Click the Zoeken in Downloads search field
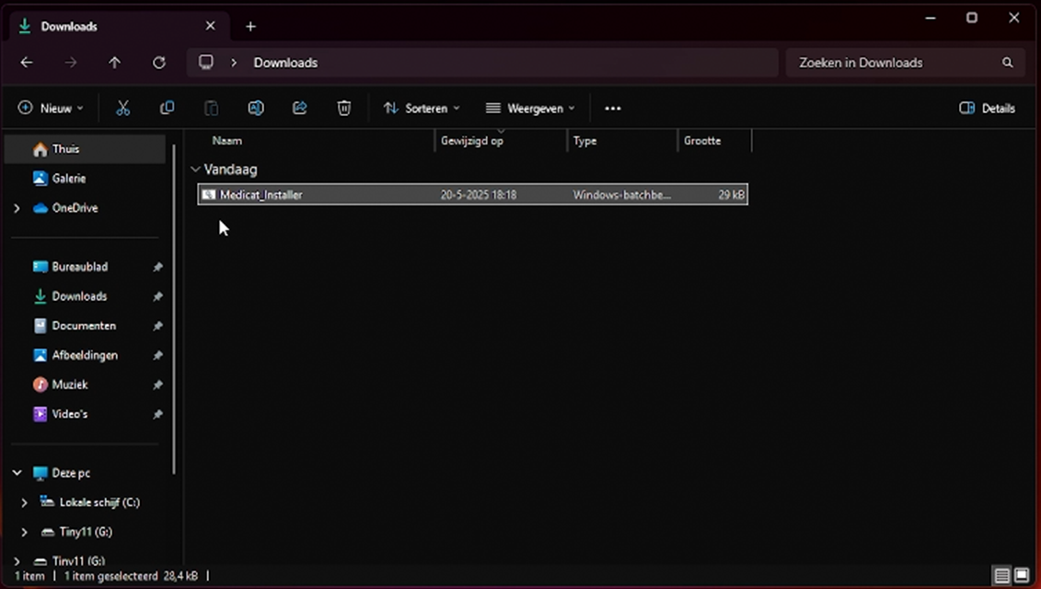1041x589 pixels. pos(906,63)
